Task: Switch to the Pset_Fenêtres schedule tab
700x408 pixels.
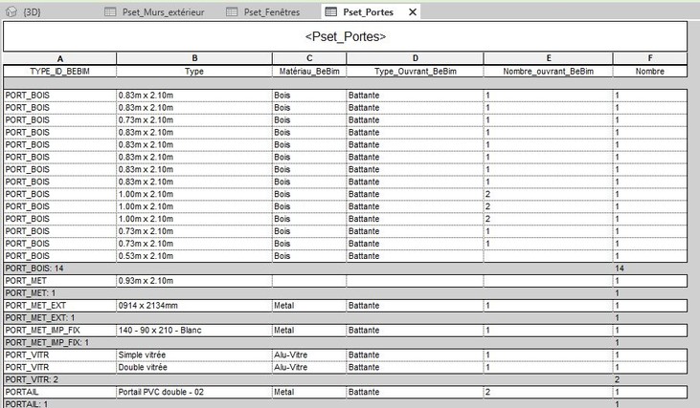Action: click(273, 12)
